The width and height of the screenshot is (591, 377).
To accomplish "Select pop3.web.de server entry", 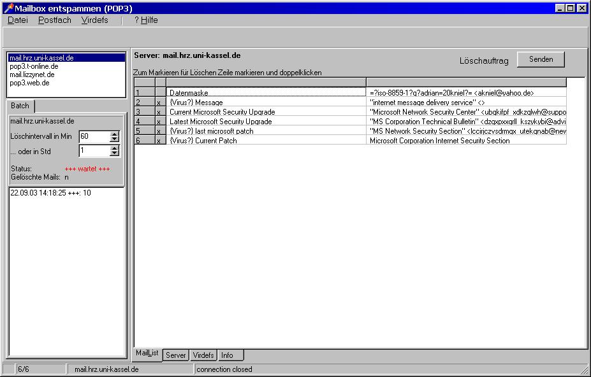I will [29, 83].
